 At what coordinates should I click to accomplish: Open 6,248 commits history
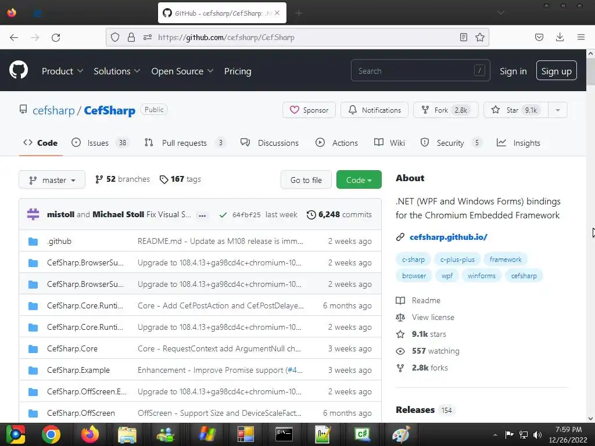[339, 215]
